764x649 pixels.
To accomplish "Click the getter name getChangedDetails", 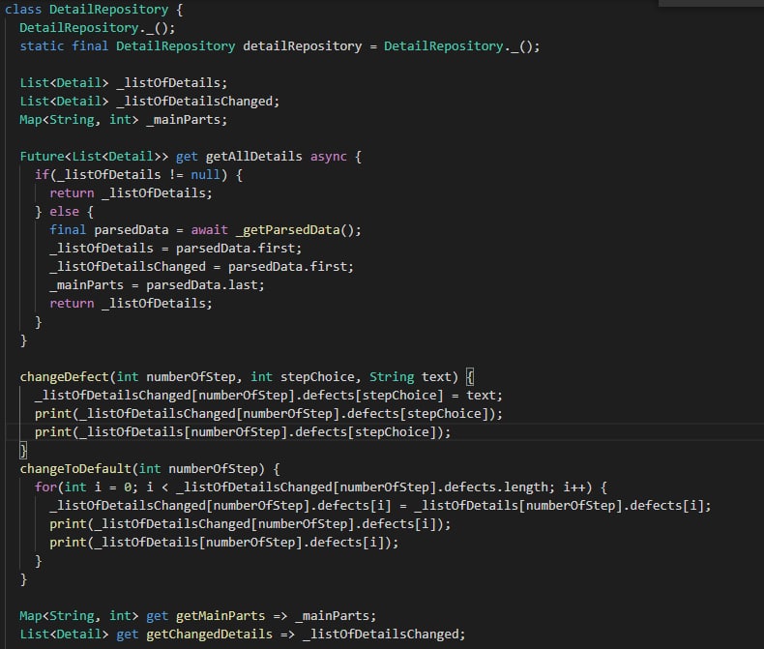I will coord(209,634).
